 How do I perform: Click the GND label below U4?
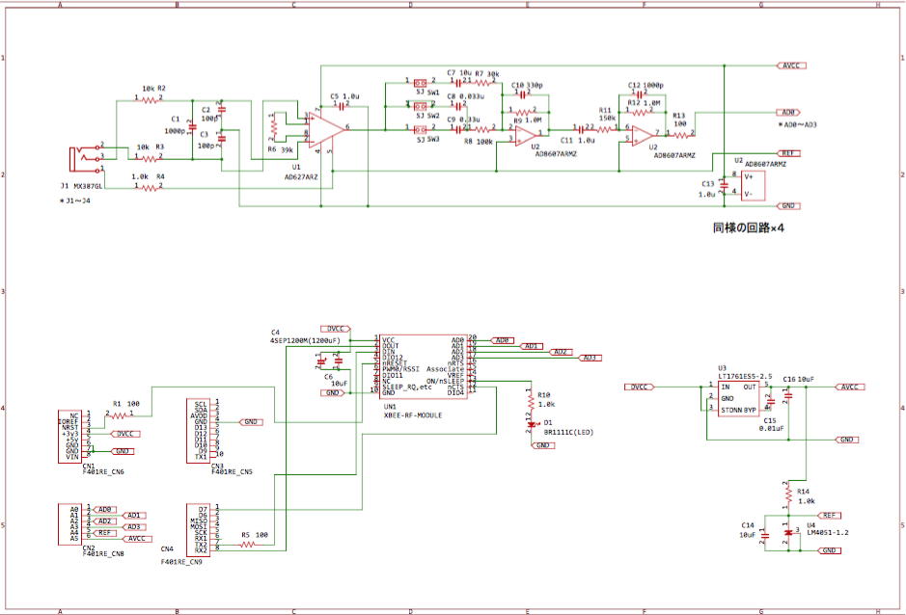pyautogui.click(x=829, y=550)
